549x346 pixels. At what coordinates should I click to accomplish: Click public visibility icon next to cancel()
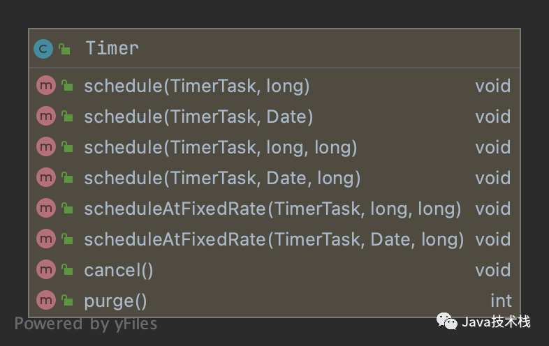point(67,269)
